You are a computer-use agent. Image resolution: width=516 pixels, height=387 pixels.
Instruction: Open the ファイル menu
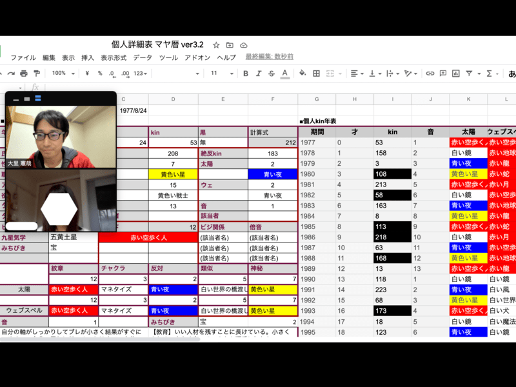(23, 57)
